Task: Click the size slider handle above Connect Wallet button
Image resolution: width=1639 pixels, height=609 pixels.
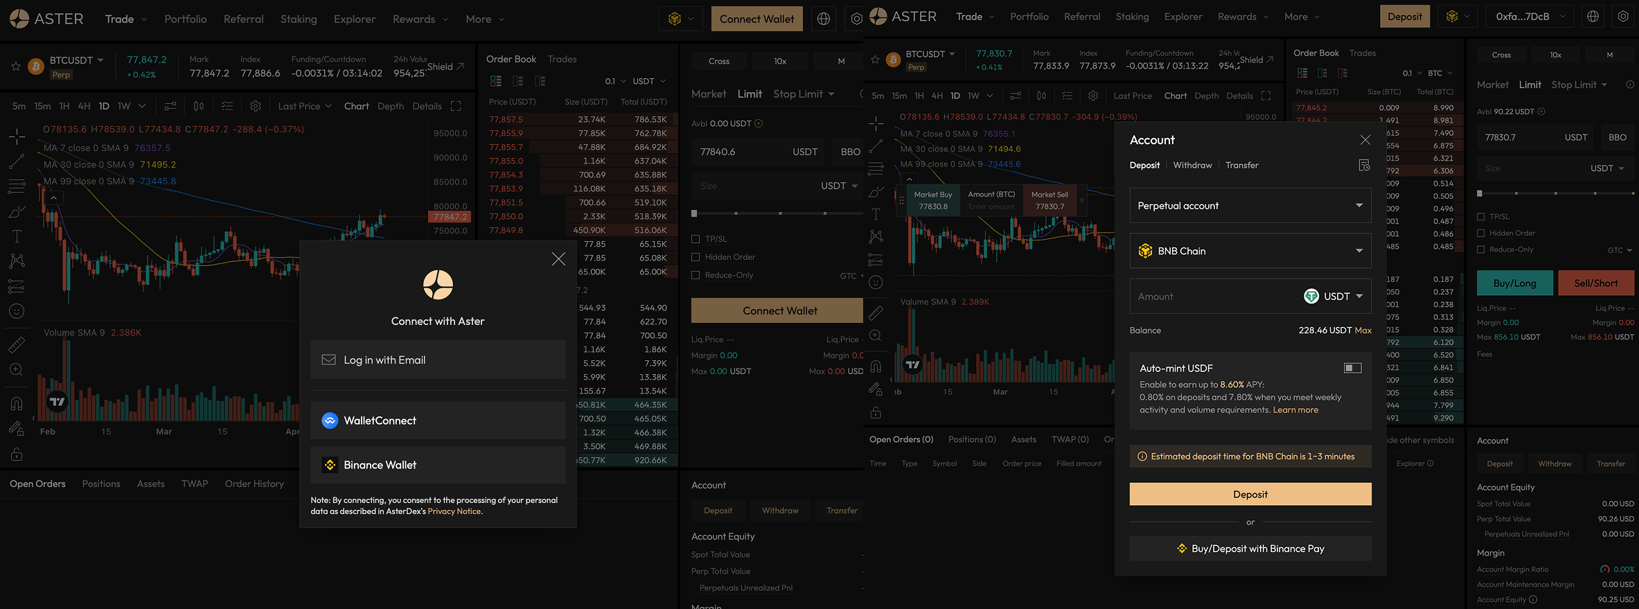Action: point(694,213)
